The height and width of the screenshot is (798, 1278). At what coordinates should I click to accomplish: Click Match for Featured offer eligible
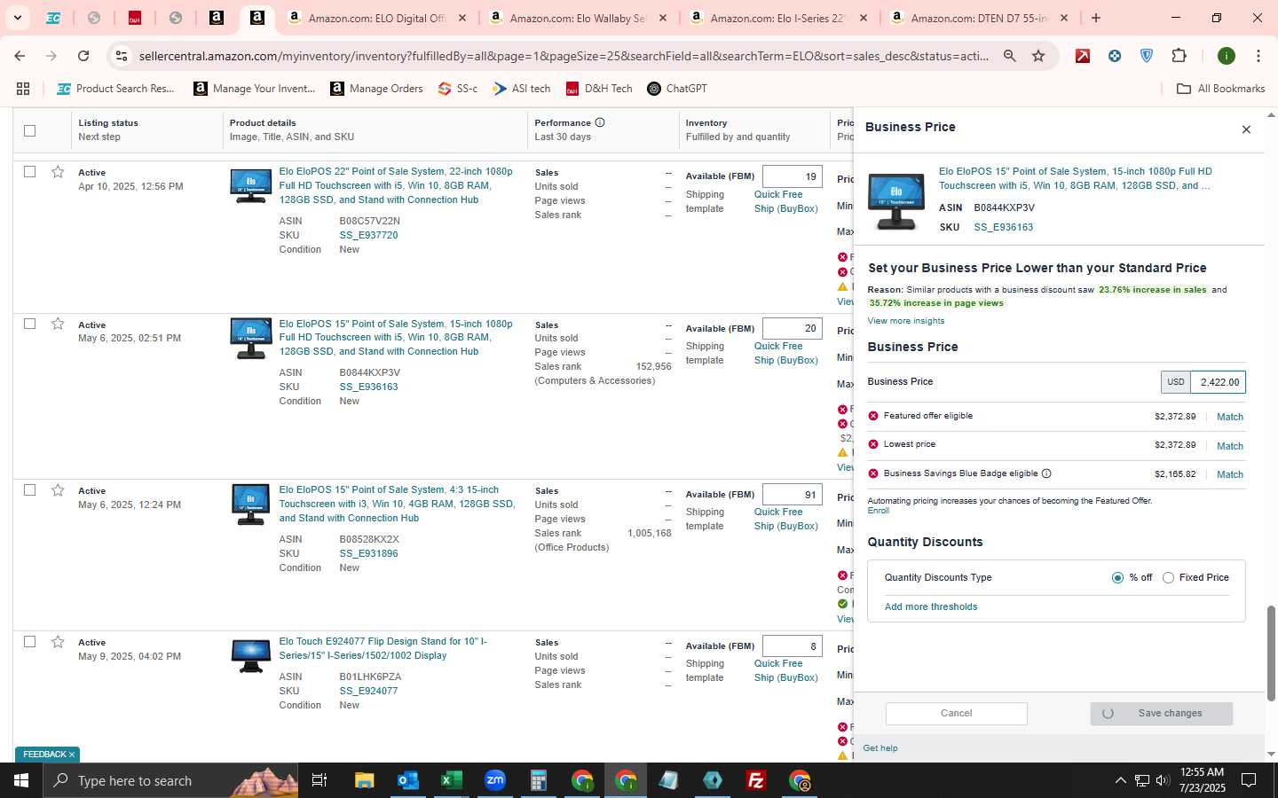tap(1229, 417)
